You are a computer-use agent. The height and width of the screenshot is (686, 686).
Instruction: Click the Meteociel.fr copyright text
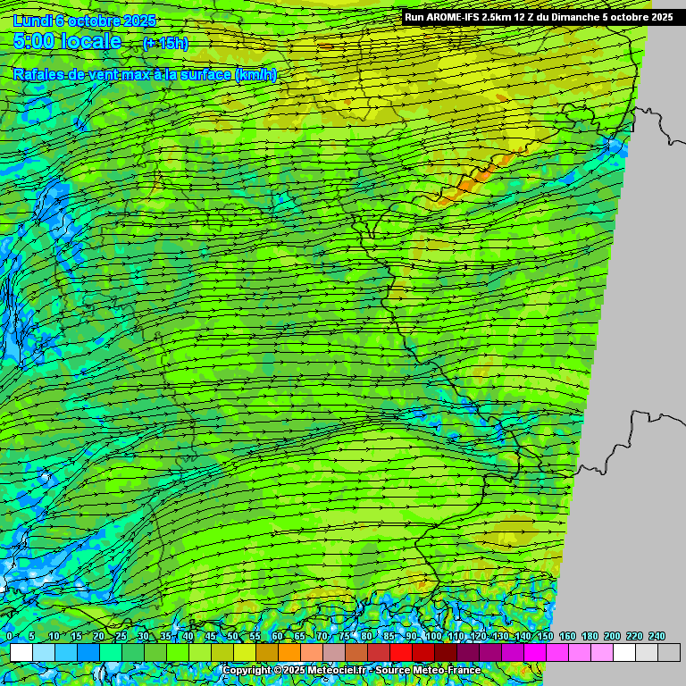[351, 670]
